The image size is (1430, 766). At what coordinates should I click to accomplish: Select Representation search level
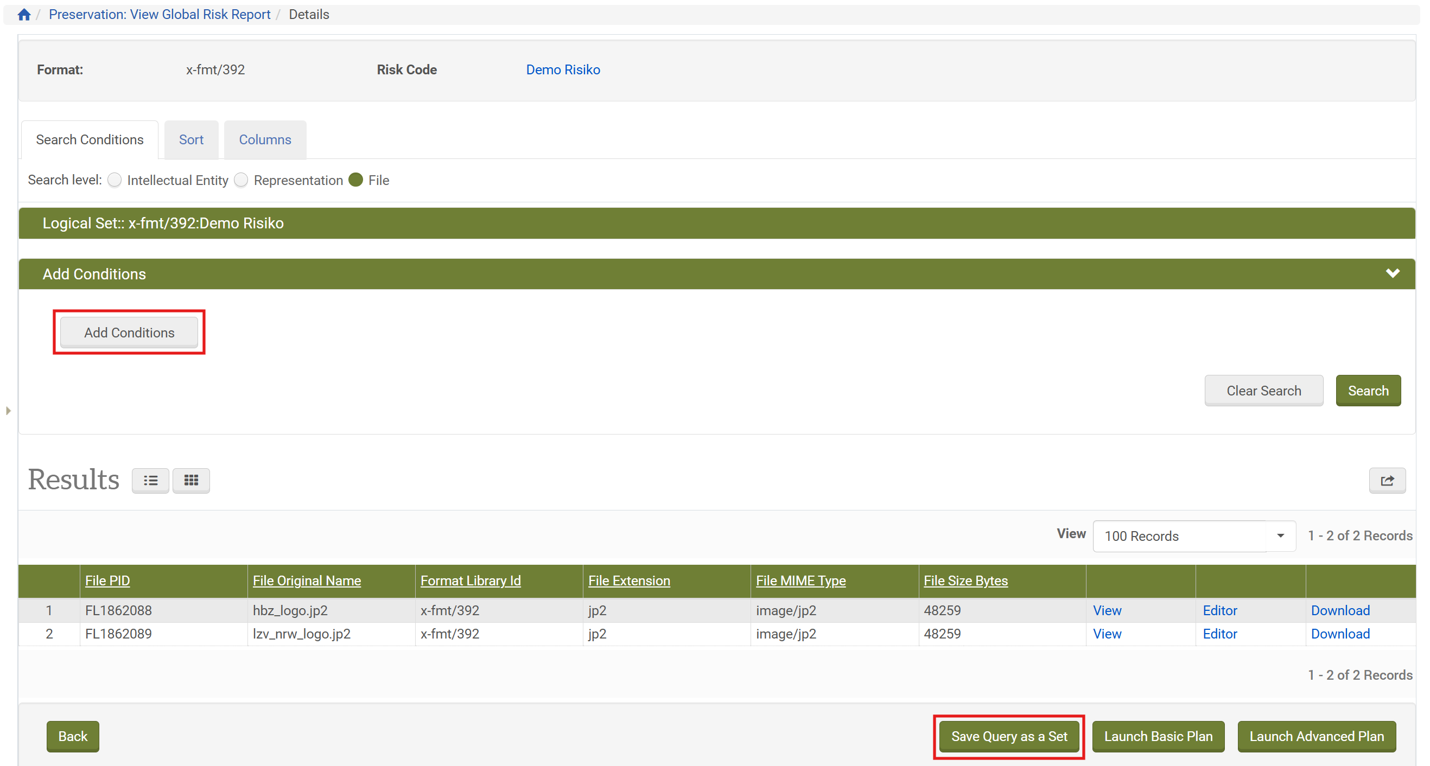pos(241,181)
